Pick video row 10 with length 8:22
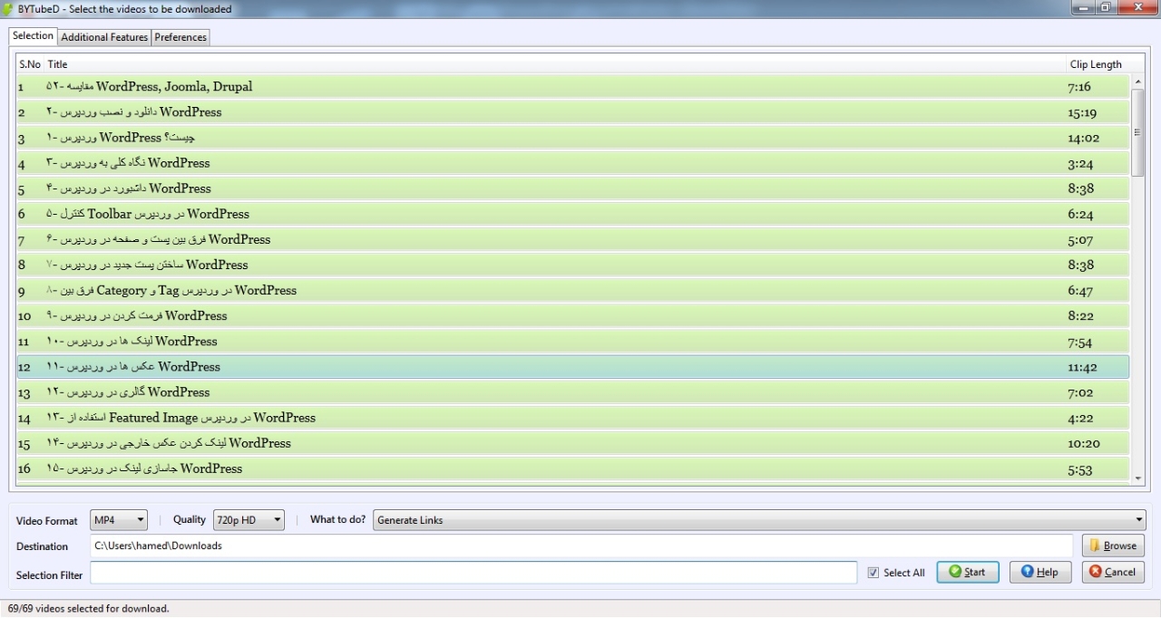The height and width of the screenshot is (618, 1161). pos(573,315)
